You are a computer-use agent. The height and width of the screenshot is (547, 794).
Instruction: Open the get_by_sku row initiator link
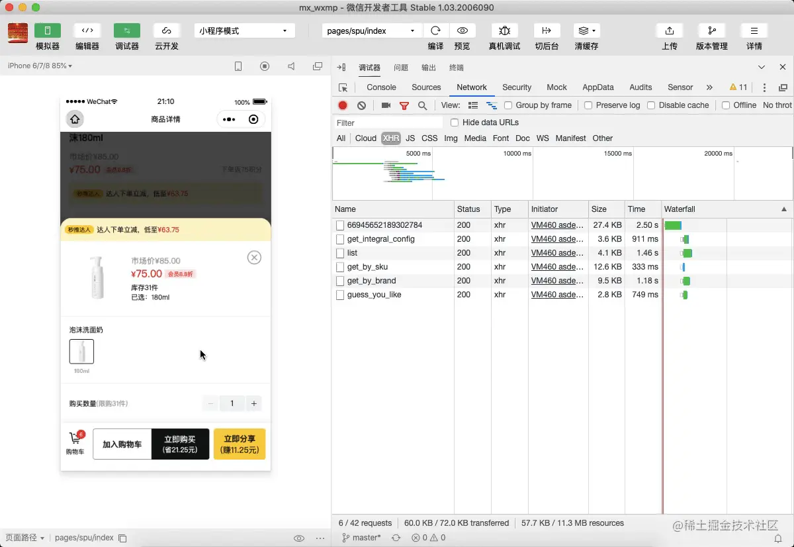557,267
